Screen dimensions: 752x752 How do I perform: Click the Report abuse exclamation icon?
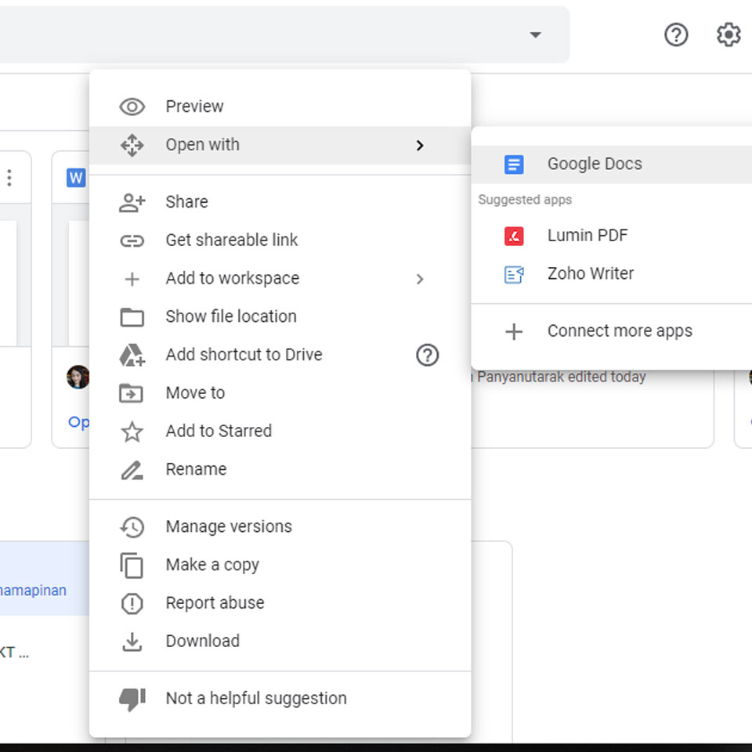click(x=132, y=603)
